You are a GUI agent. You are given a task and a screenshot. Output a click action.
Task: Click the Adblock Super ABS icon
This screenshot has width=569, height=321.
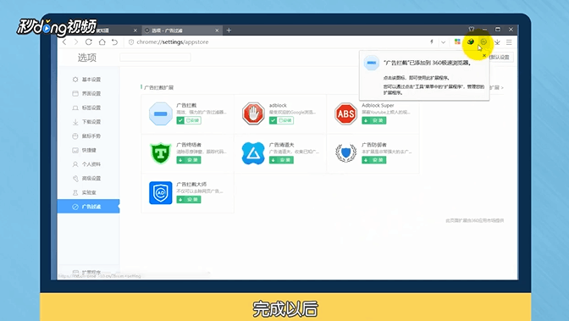[x=345, y=113]
